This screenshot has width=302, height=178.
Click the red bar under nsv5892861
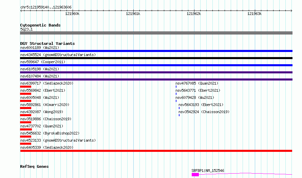25,108
